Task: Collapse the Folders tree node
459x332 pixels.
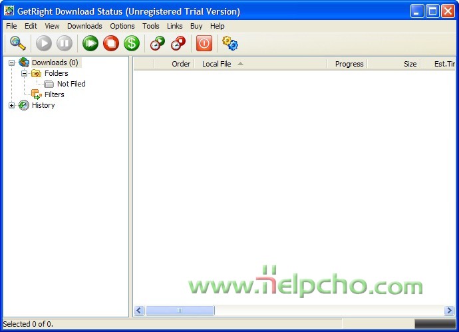Action: click(25, 73)
